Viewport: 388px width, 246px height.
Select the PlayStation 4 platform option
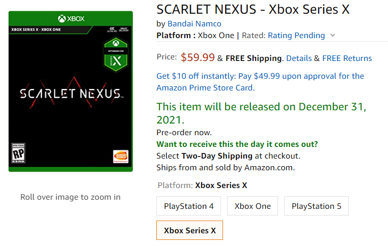(189, 206)
